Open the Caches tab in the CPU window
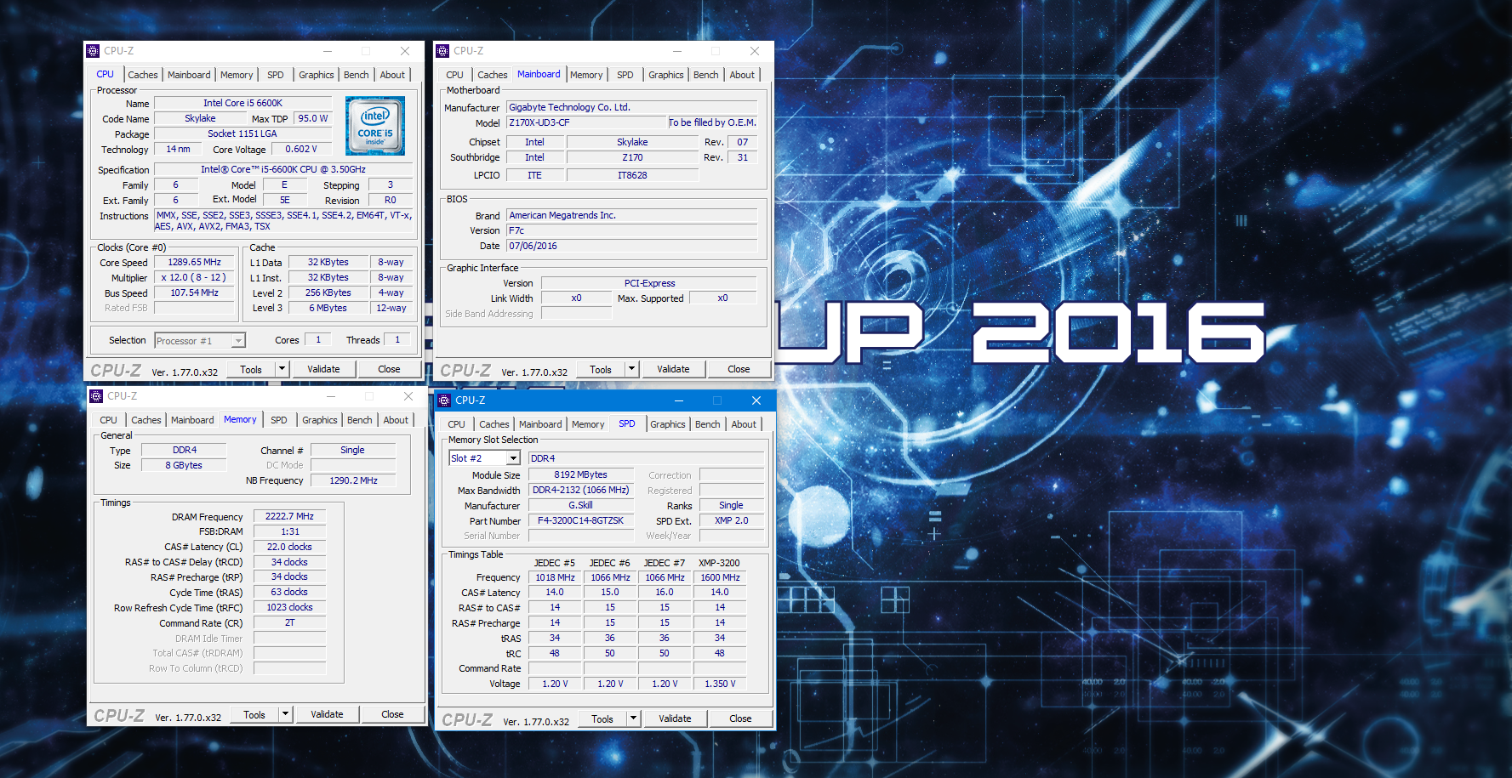 [x=143, y=75]
